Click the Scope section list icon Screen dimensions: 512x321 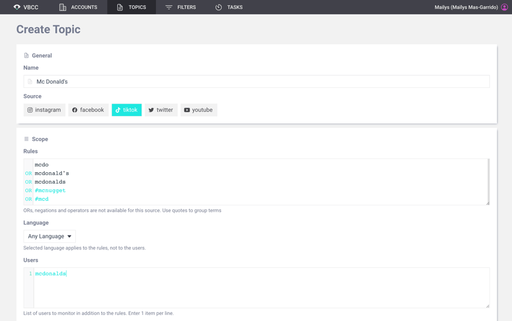(27, 139)
